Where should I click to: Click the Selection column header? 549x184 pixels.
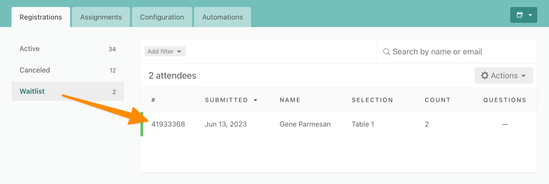pyautogui.click(x=372, y=100)
